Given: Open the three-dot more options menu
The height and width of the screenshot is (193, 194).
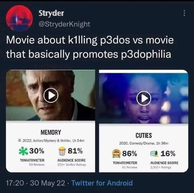Looking at the screenshot, I should click(x=184, y=13).
